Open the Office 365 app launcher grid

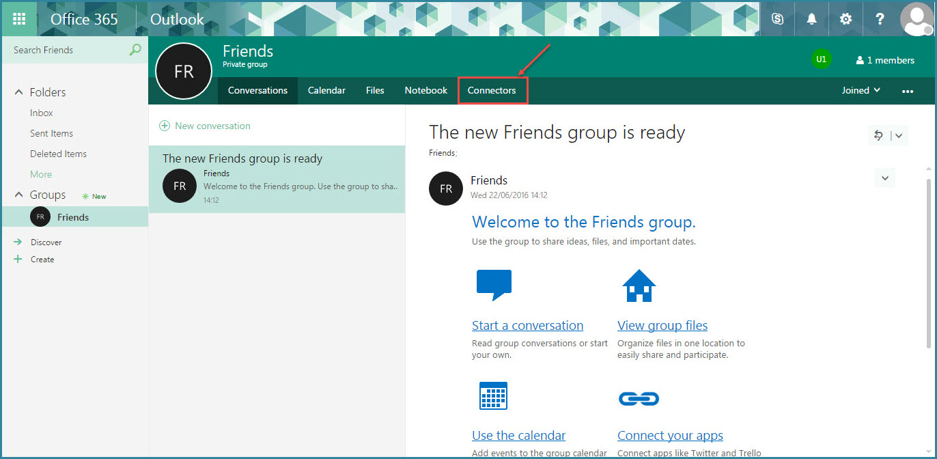(x=19, y=19)
